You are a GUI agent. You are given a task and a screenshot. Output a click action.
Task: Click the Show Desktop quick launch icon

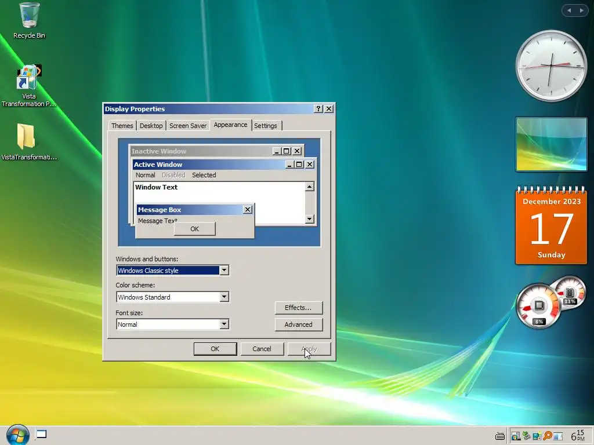(41, 435)
